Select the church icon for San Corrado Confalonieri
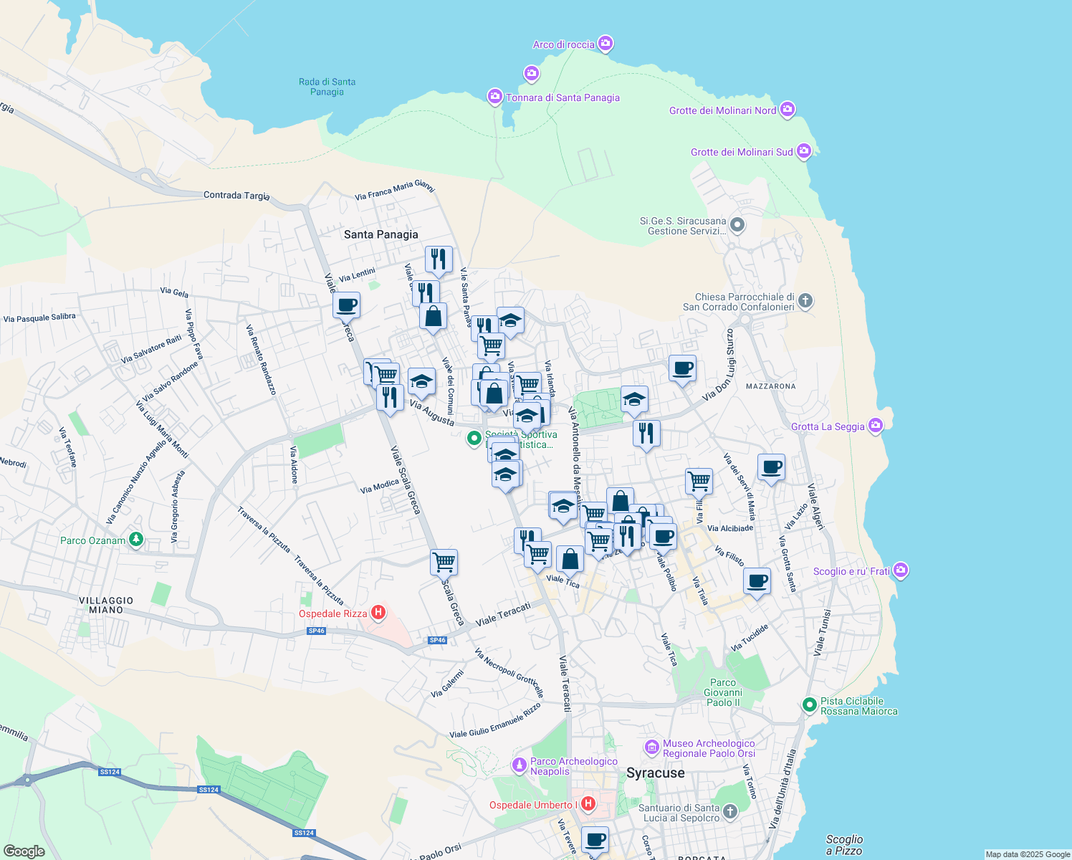The height and width of the screenshot is (860, 1072). pyautogui.click(x=805, y=302)
